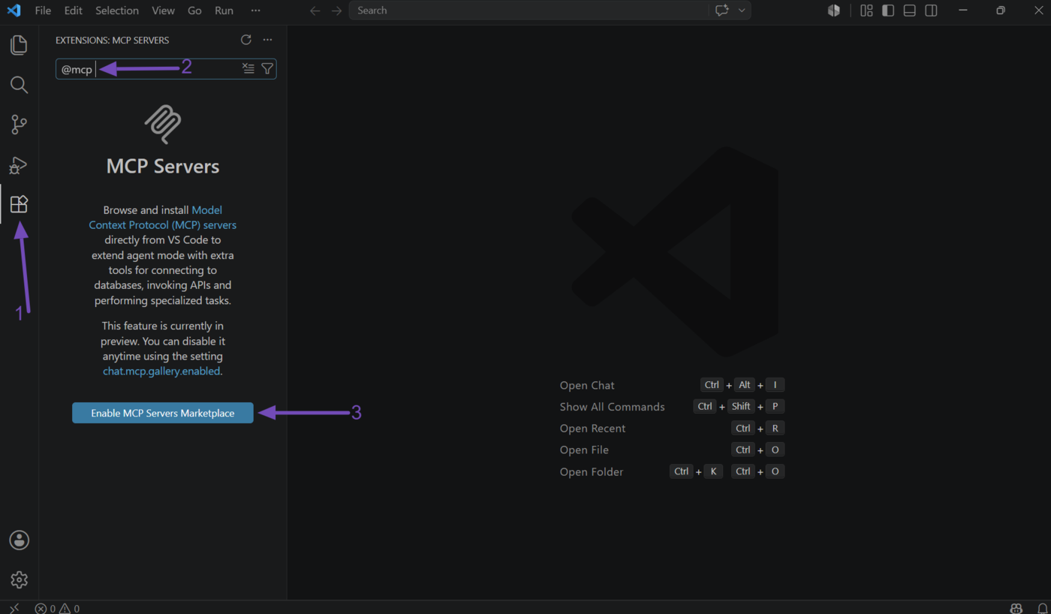Click the Open Chat shortcut text
1051x614 pixels.
click(587, 385)
